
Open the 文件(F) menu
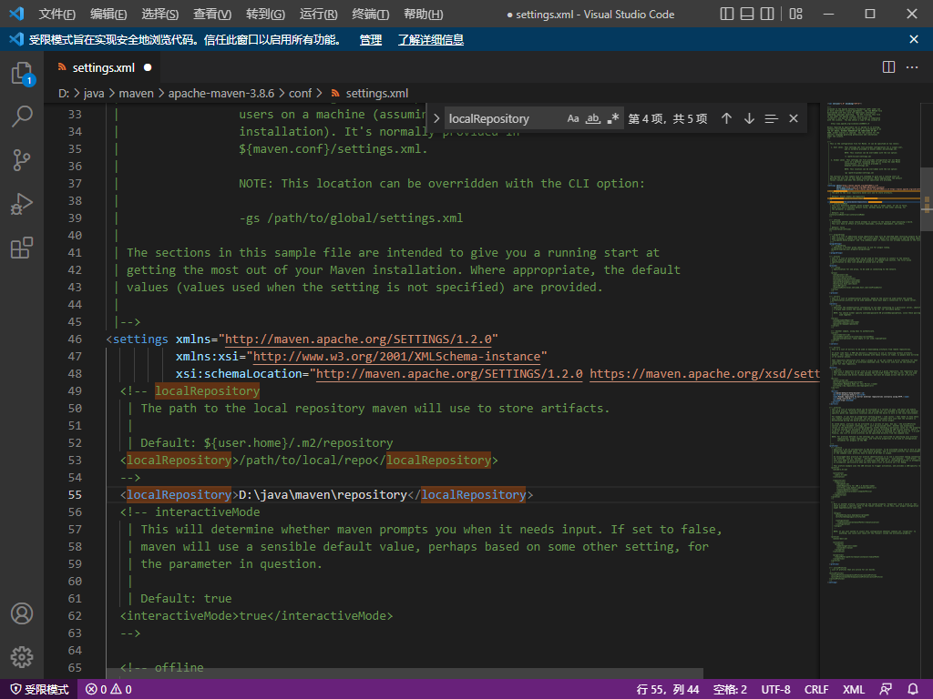tap(57, 14)
